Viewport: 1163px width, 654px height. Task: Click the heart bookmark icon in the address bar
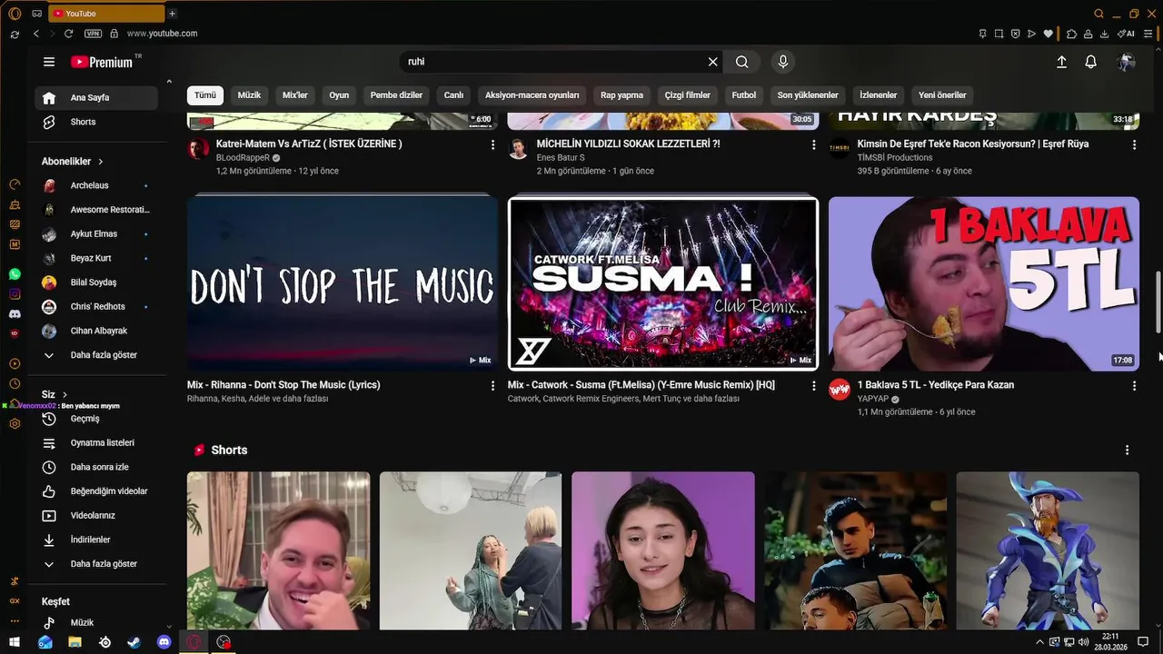1048,34
